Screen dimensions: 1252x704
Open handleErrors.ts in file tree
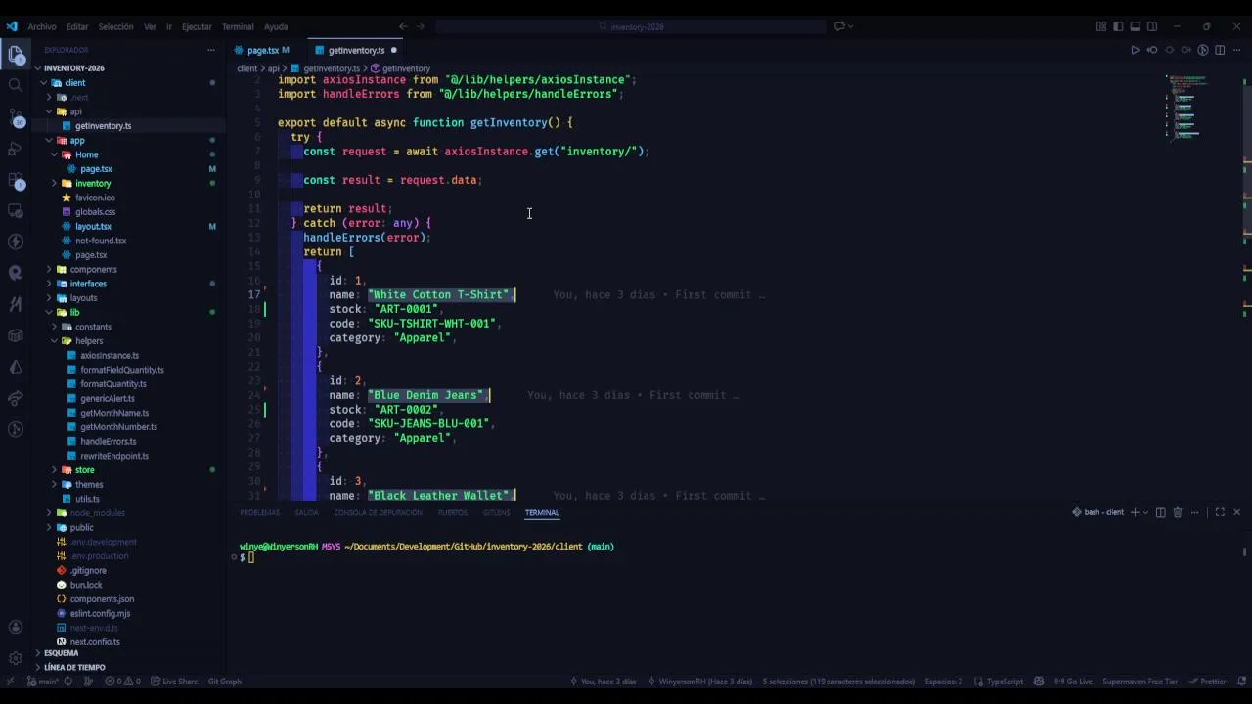pyautogui.click(x=108, y=442)
